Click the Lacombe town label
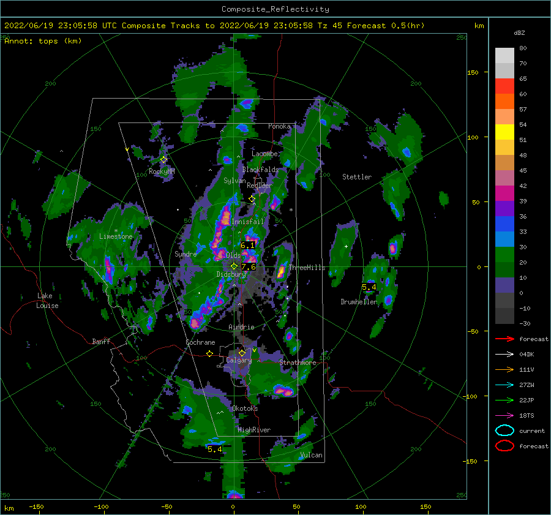551x515 pixels. coord(264,154)
